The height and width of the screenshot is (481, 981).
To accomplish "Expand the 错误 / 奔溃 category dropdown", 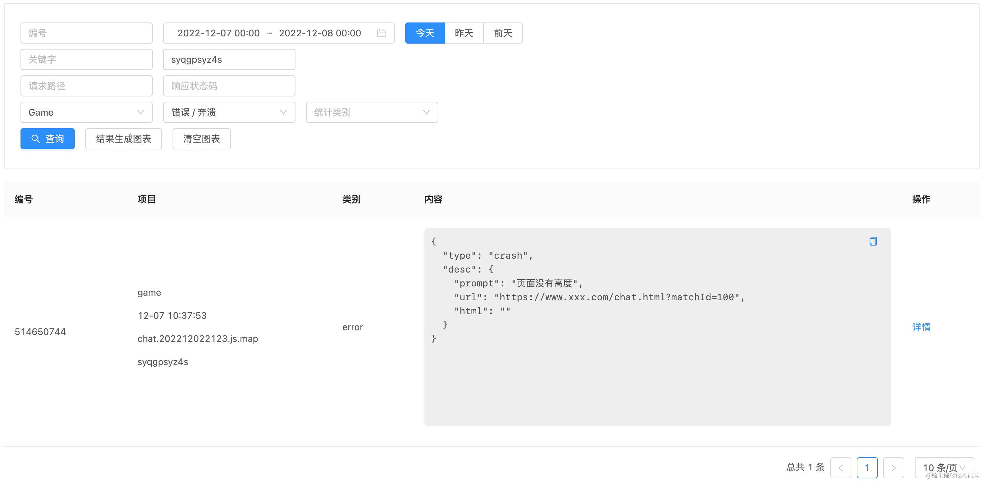I will click(x=229, y=112).
